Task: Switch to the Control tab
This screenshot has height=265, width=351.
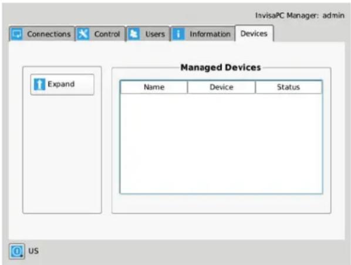Action: pos(100,34)
